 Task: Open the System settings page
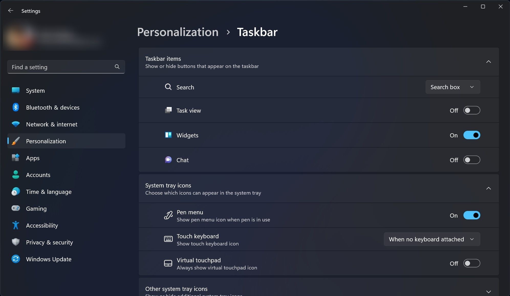click(x=66, y=90)
